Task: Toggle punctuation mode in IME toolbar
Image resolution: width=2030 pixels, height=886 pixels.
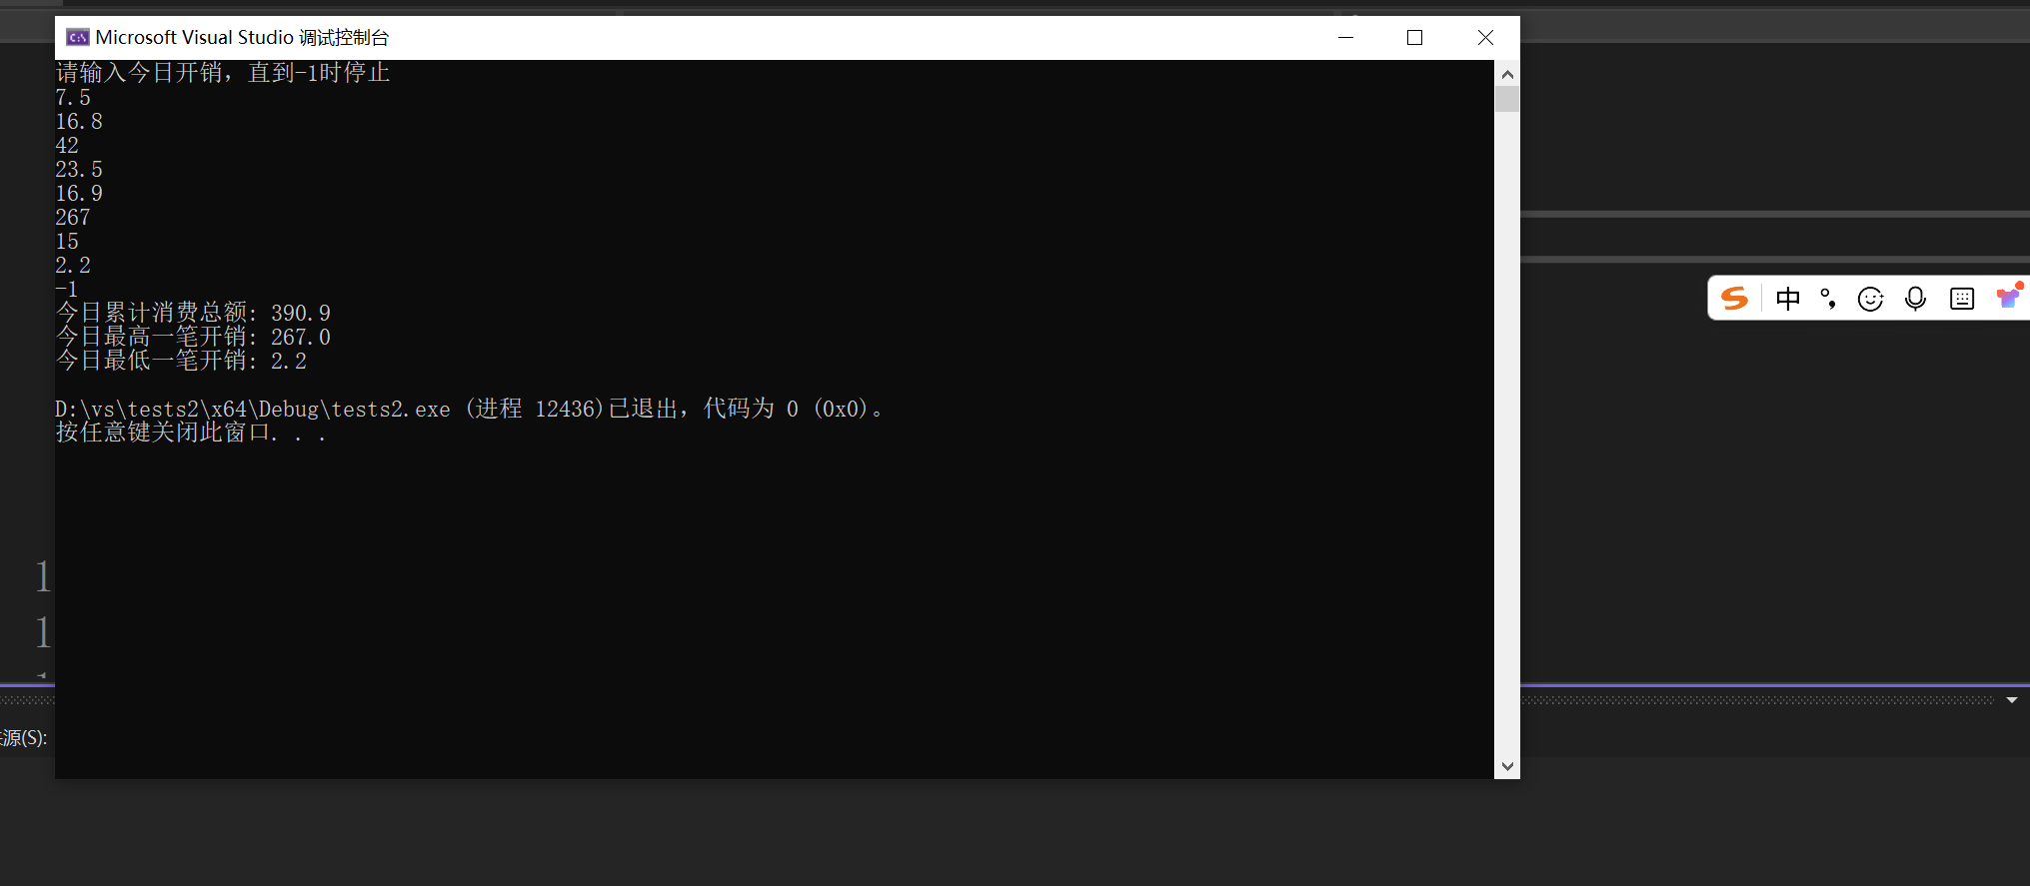Action: (x=1829, y=299)
